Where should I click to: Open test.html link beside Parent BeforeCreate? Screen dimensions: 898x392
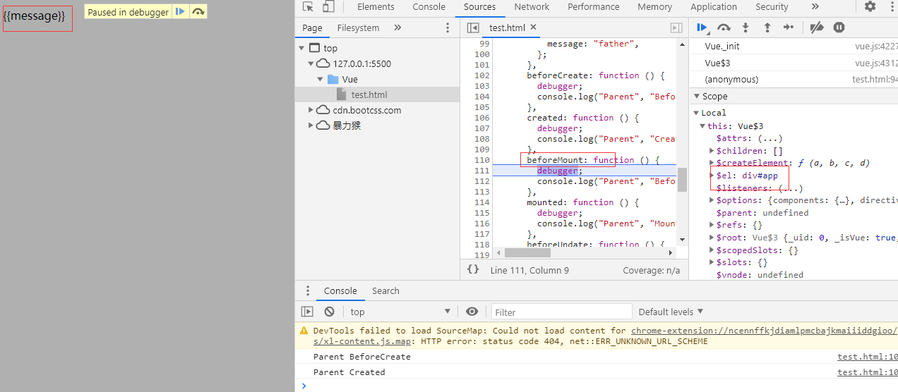click(868, 357)
